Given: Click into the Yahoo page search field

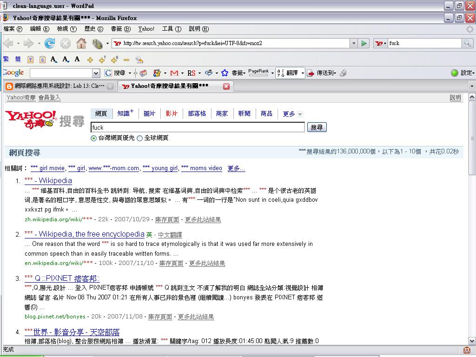Looking at the screenshot, I should (x=198, y=127).
